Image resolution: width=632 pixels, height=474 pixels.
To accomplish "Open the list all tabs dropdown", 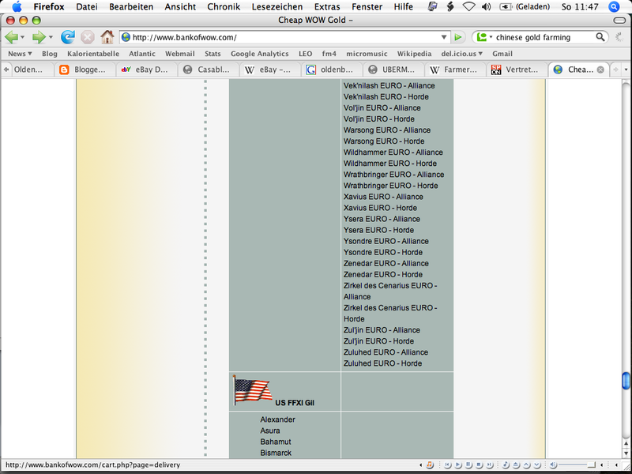I will click(626, 70).
